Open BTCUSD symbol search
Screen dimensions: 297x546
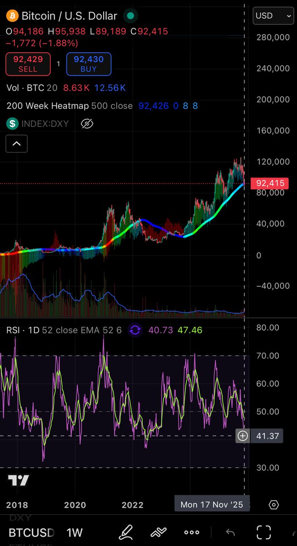(32, 532)
